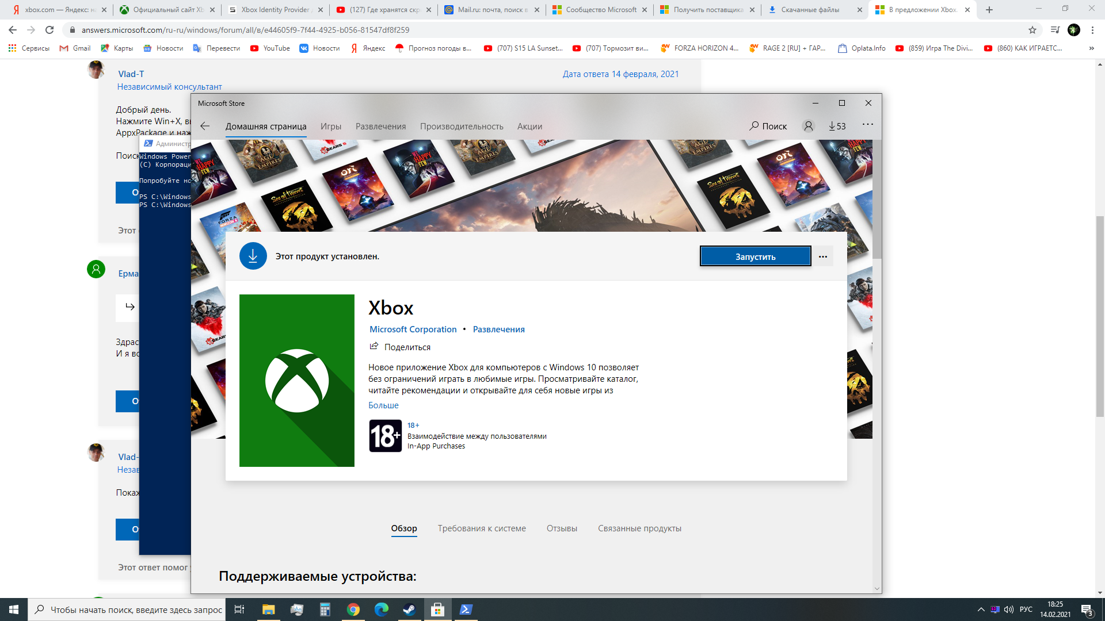This screenshot has width=1105, height=621.
Task: Click the Запустить launch button
Action: 755,256
